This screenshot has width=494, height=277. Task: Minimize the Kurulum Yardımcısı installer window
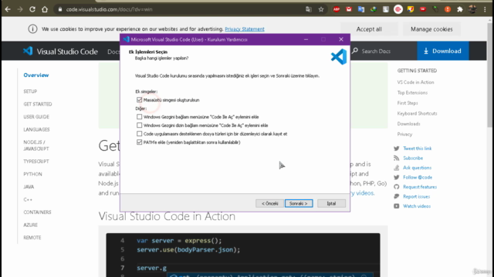pyautogui.click(x=306, y=39)
